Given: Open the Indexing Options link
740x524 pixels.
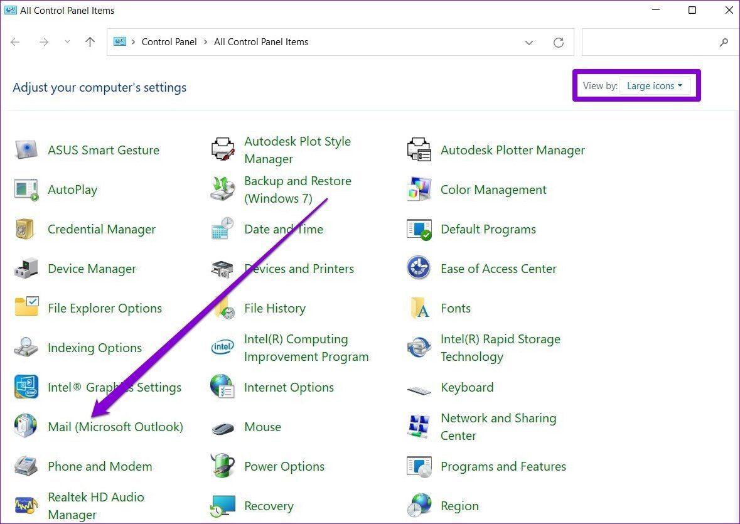Looking at the screenshot, I should coord(94,348).
